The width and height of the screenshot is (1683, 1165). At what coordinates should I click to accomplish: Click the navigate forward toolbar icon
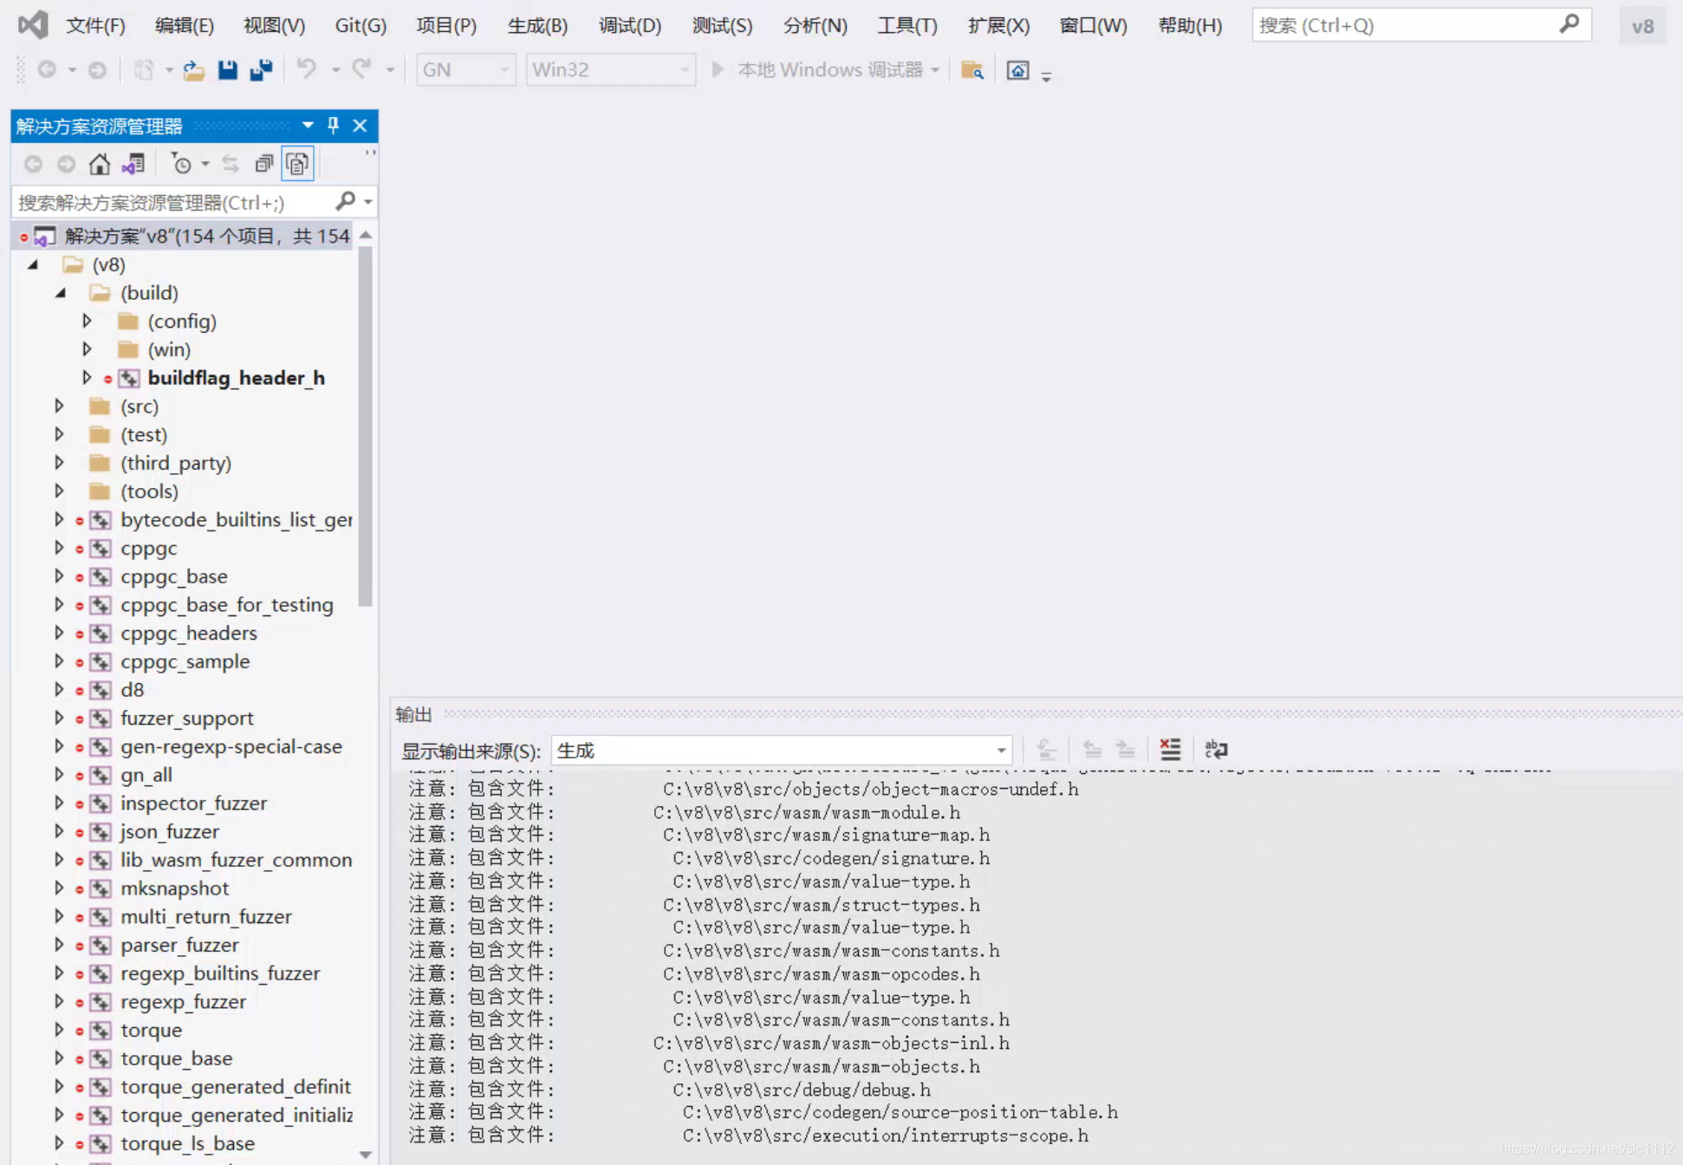97,69
